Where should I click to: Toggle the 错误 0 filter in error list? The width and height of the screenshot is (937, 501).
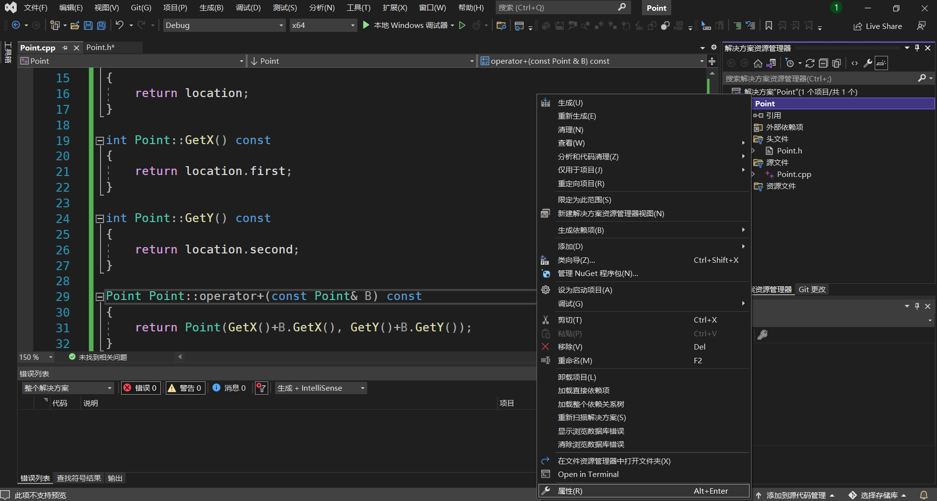click(x=141, y=388)
